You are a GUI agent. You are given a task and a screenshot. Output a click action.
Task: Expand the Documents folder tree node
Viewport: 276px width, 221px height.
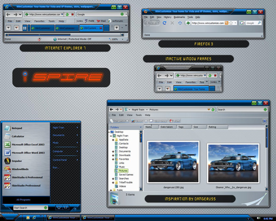[113, 151]
